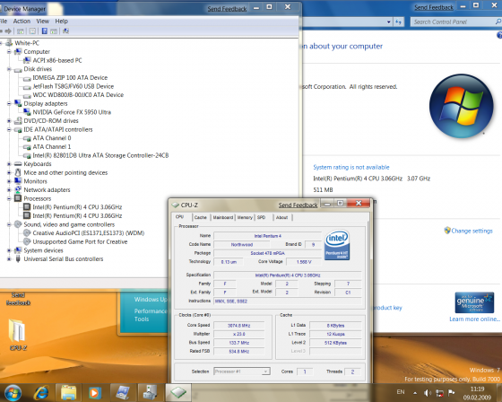Open Windows Explorer from taskbar
502x402 pixels.
pyautogui.click(x=68, y=393)
